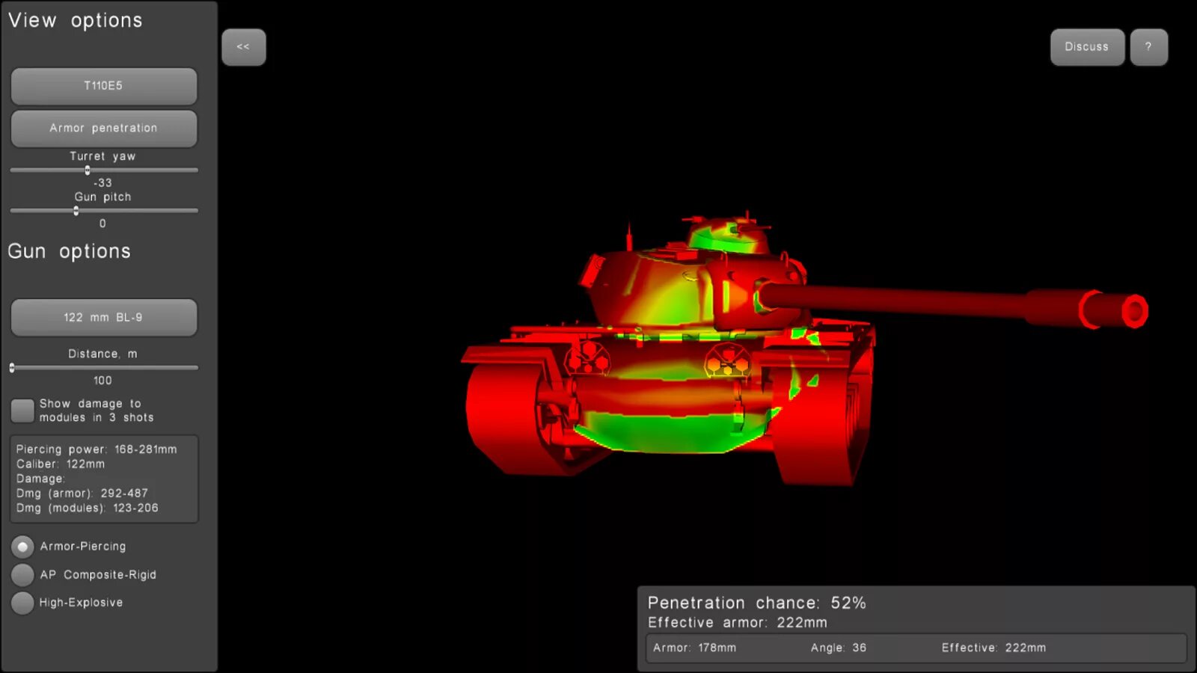Select High-Explosive ammunition
The width and height of the screenshot is (1197, 673).
(22, 603)
